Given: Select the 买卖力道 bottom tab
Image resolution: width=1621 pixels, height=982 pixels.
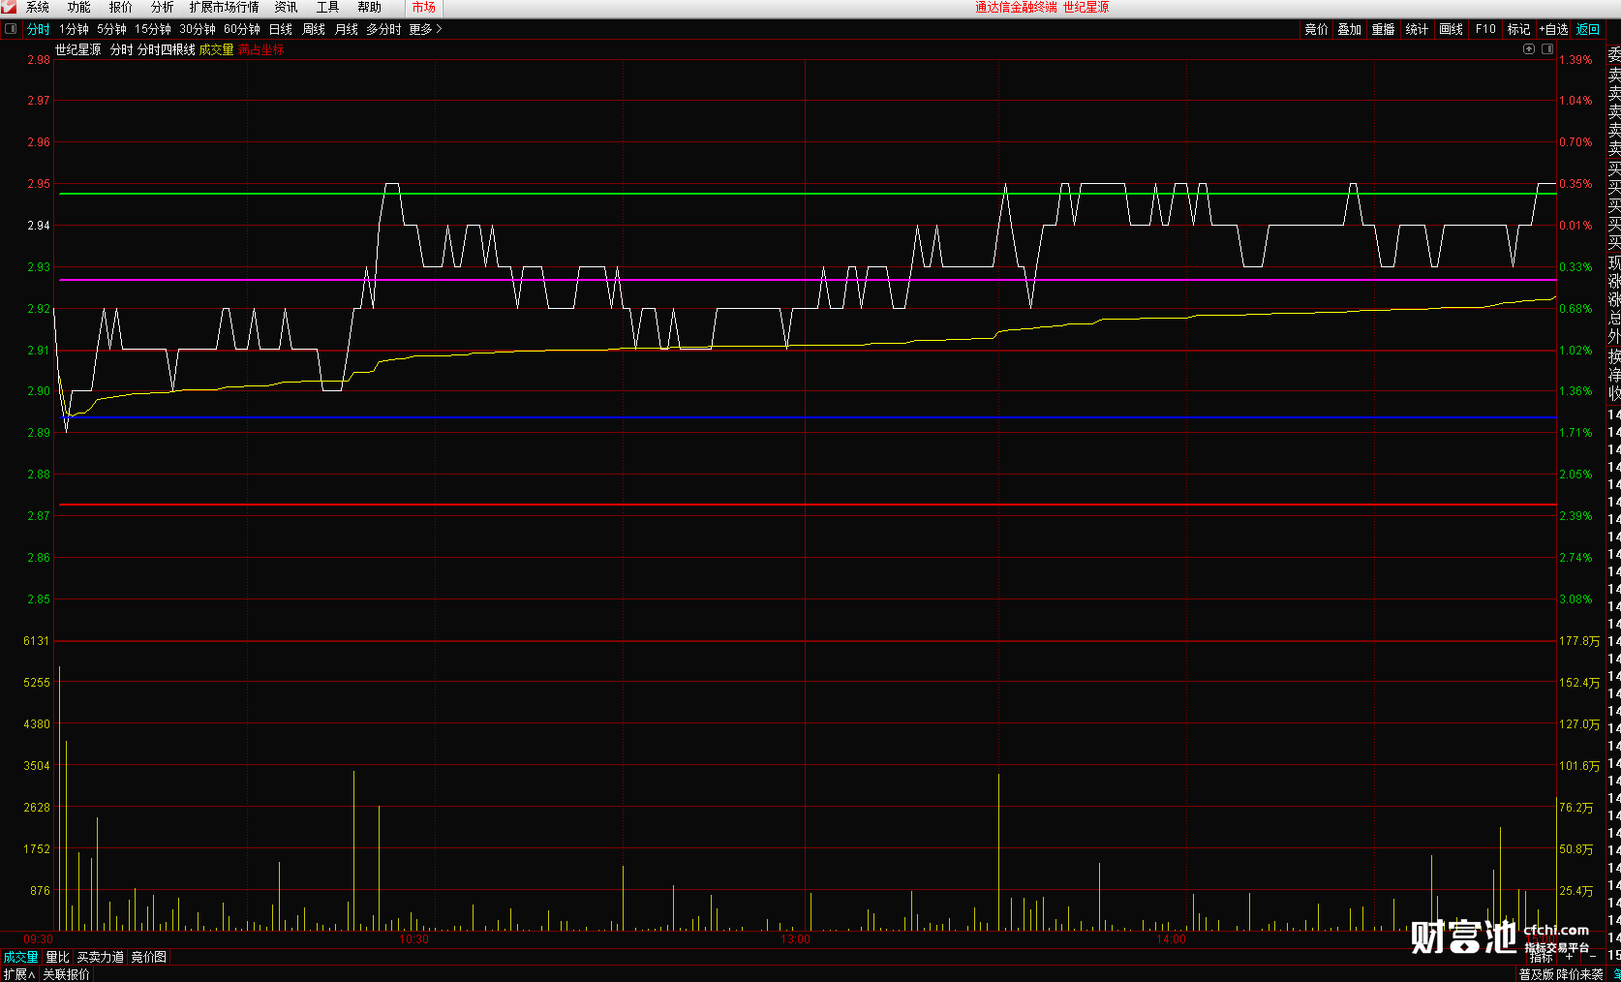Looking at the screenshot, I should click(101, 957).
